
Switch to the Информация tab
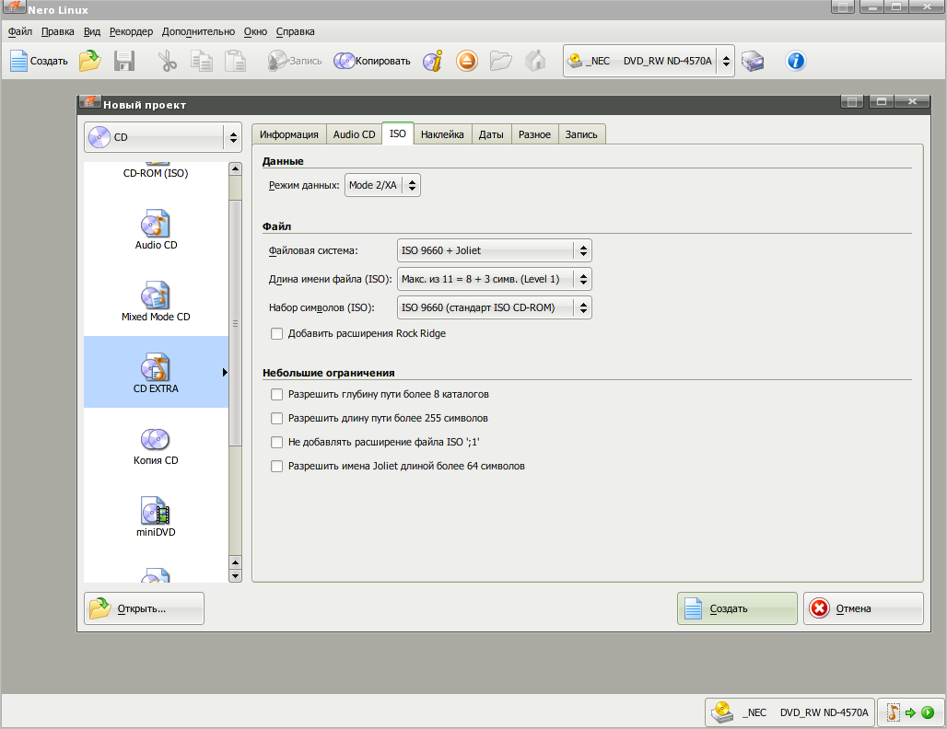pos(288,134)
